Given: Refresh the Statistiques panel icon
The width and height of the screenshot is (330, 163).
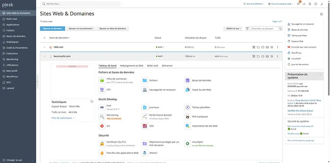Looking at the screenshot, I should point(92,101).
